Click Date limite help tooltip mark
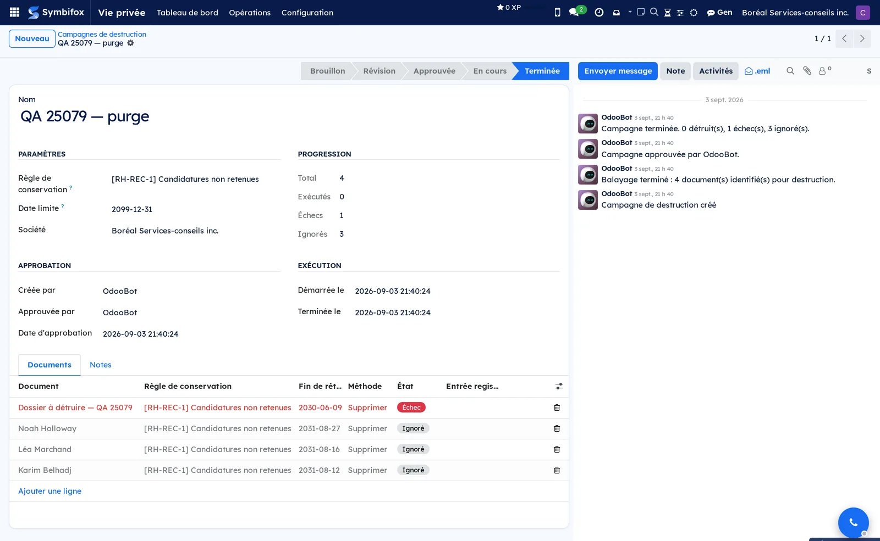The height and width of the screenshot is (541, 880). click(x=63, y=206)
